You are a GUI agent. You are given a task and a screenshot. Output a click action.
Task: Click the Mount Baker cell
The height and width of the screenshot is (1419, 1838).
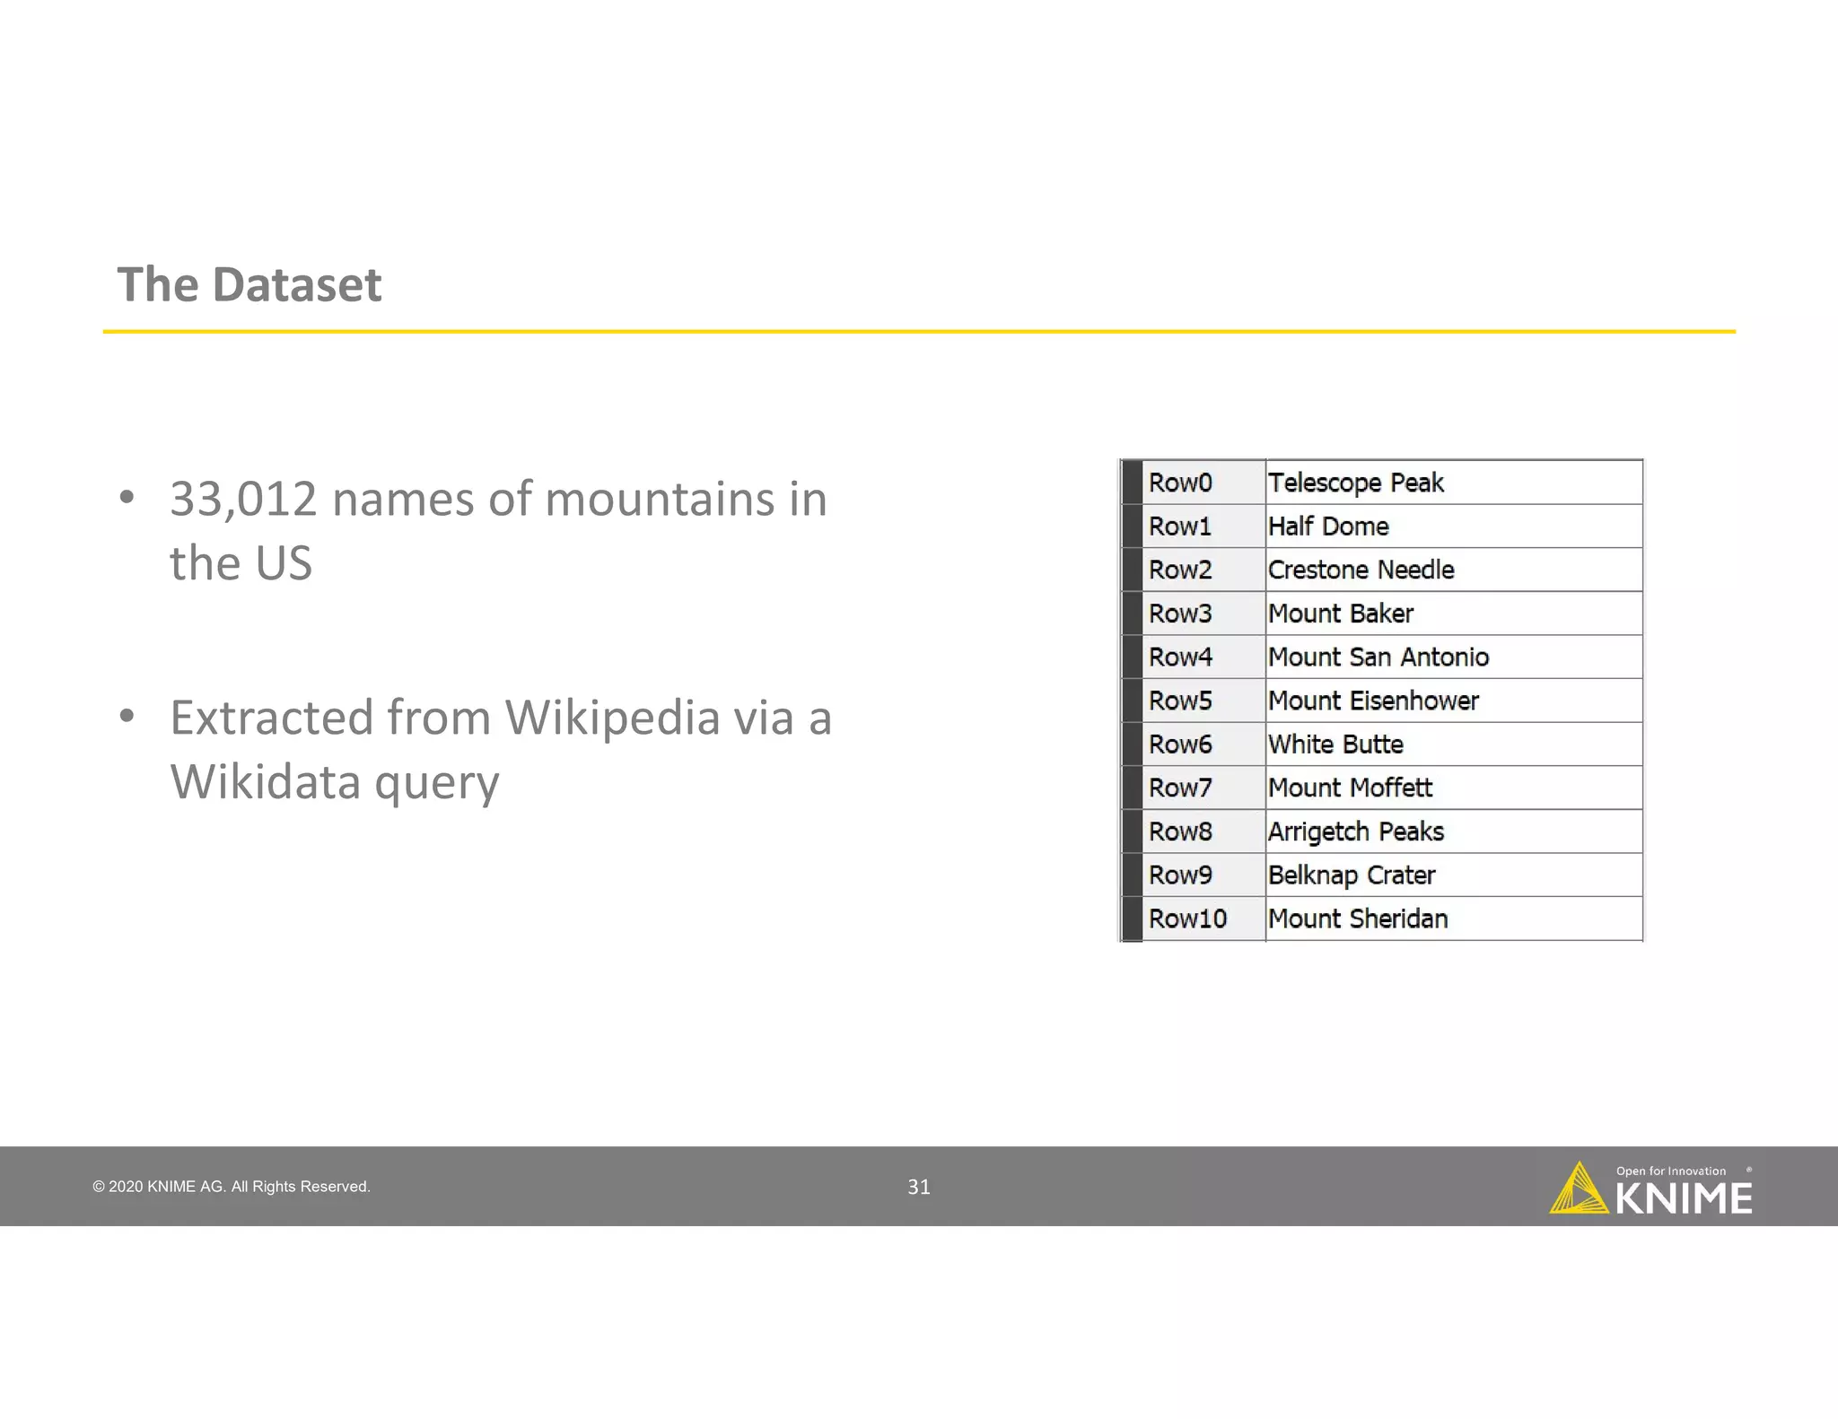[1454, 614]
